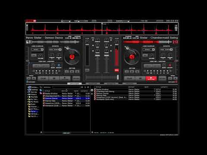This screenshot has height=155, width=207.
Task: Click the lock icon below the folder tree
Action: click(x=41, y=132)
